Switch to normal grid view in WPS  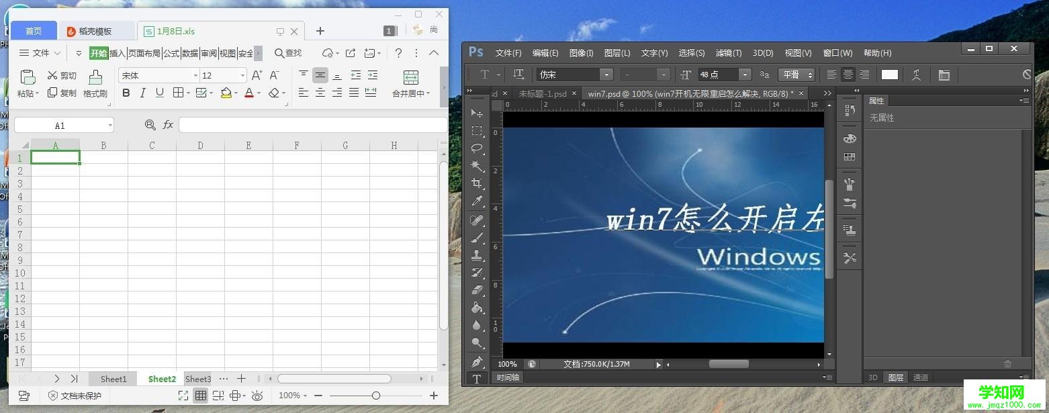tap(200, 396)
